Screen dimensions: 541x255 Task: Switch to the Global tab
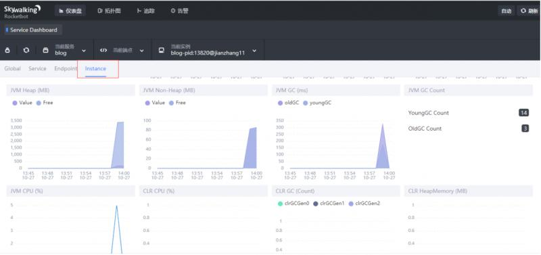12,69
